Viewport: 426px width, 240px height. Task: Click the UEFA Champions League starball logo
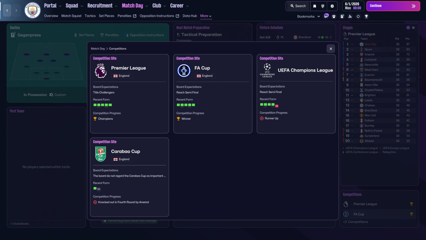[x=267, y=70]
